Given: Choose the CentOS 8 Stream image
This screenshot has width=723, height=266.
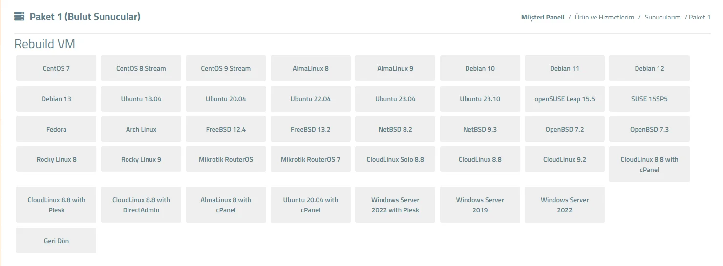Looking at the screenshot, I should [141, 68].
